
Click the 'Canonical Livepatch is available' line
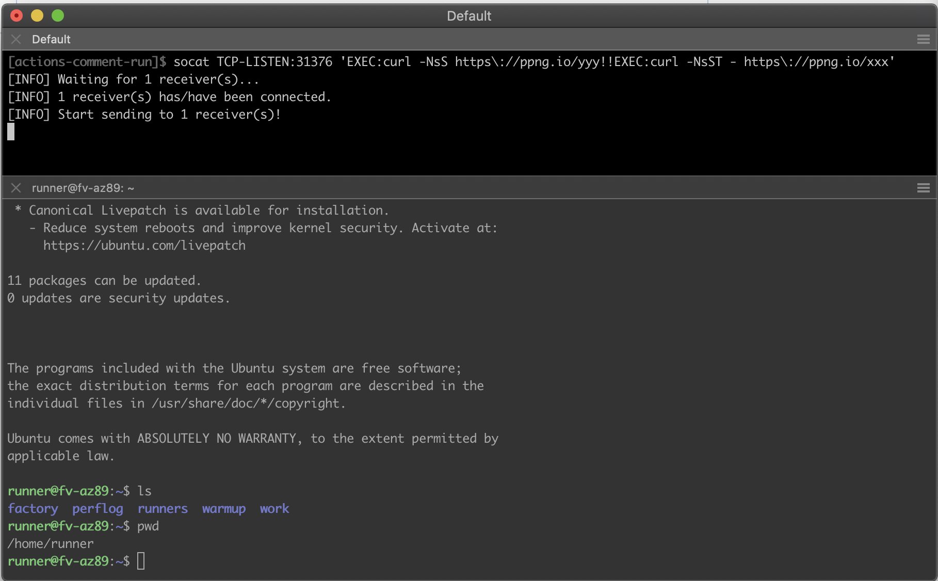202,211
